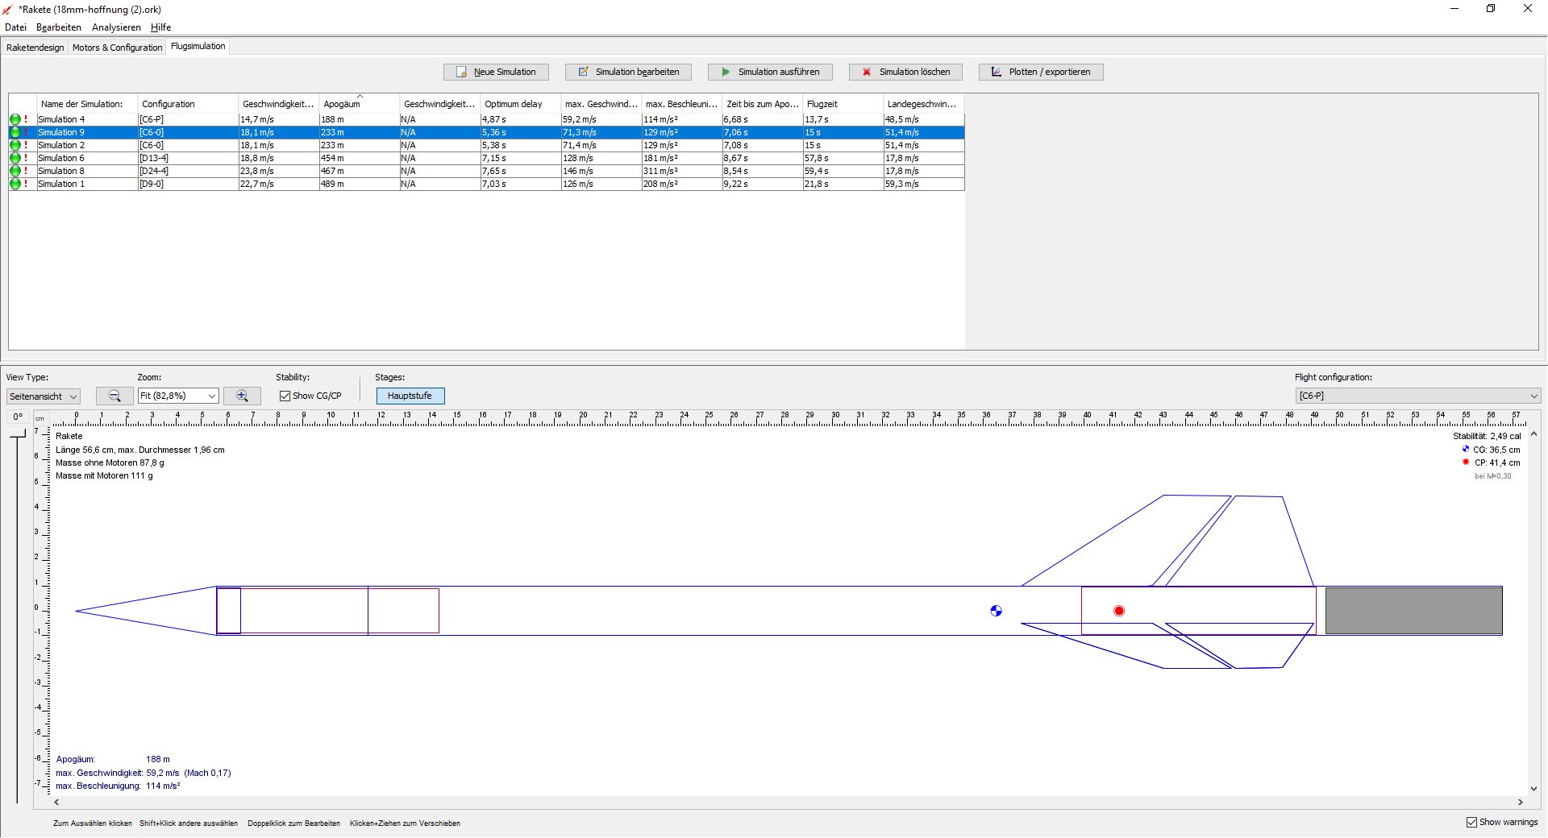
Task: Open the Flight configuration dropdown
Action: [1417, 396]
